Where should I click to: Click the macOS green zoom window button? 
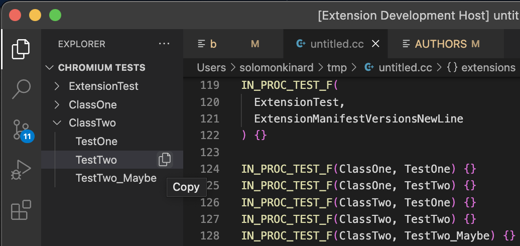55,15
